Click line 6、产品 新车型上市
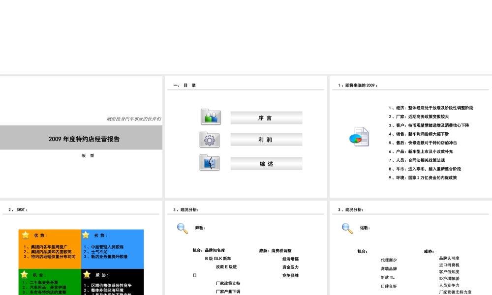The image size is (492, 295). (421, 152)
